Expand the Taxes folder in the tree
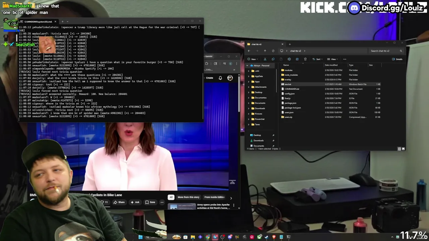Screen dimensions: 429x241 [x=248, y=125]
